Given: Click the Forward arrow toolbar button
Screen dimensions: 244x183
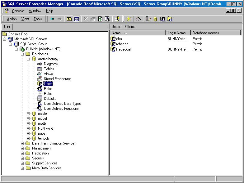Looking at the screenshot, I should pyautogui.click(x=59, y=19).
